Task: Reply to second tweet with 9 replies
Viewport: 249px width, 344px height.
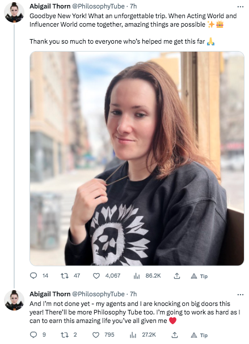Action: tap(33, 334)
